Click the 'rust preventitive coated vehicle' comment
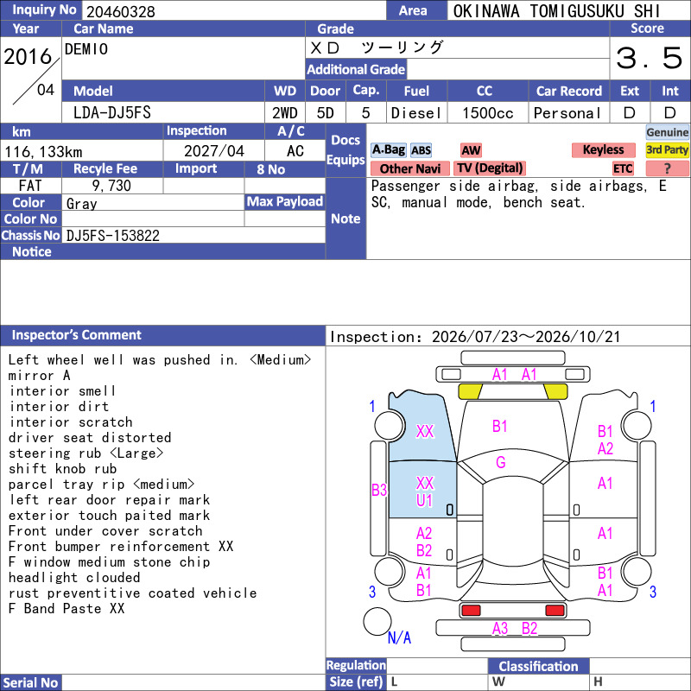691x691 pixels. click(x=133, y=593)
